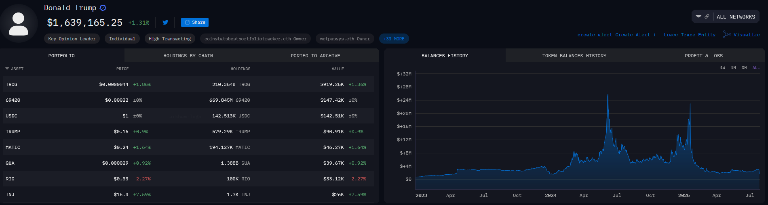Screen dimensions: 768x205
Task: Click the 210.354B TROG holdings cell
Action: click(x=231, y=84)
